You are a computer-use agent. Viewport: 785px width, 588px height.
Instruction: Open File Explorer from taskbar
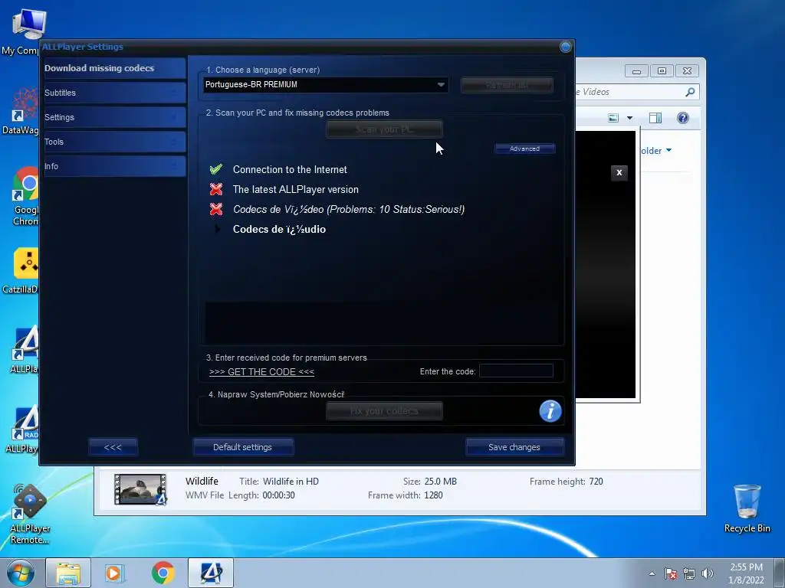click(x=68, y=573)
